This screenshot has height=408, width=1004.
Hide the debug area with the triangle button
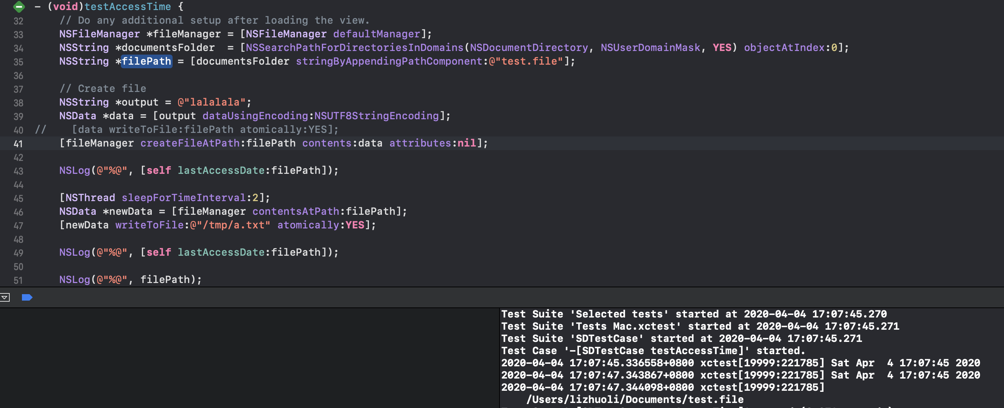tap(5, 297)
